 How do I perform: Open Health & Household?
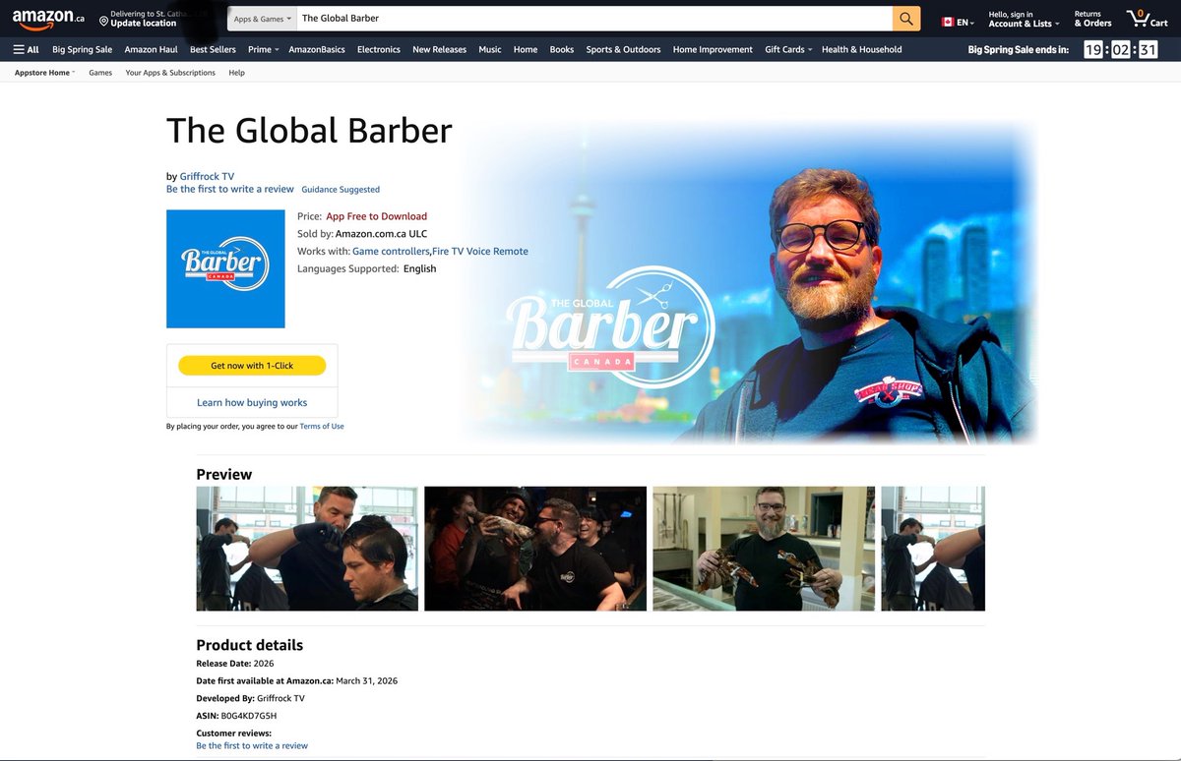click(861, 49)
